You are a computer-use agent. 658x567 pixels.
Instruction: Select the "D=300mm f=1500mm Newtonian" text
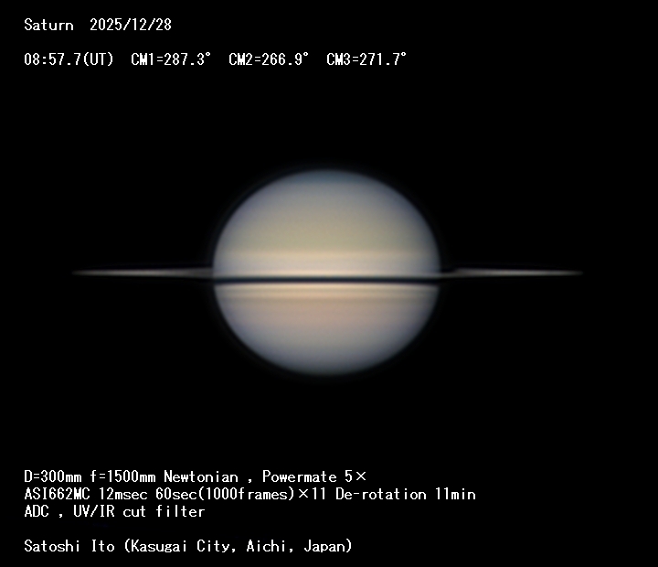point(131,476)
